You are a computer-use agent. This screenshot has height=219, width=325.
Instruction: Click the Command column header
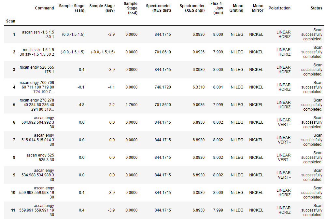point(44,8)
